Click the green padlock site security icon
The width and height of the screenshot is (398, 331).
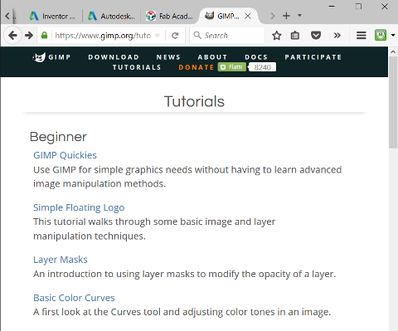click(44, 35)
